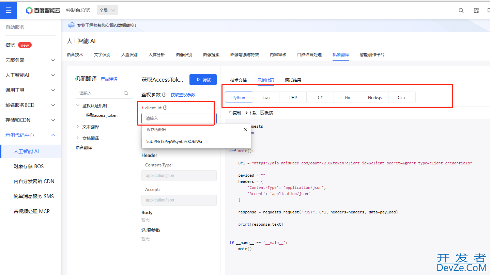
Task: Focus the client_id input field
Action: tap(179, 118)
